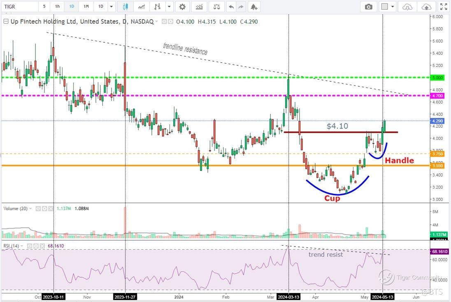Open settings gear beside the NASDAQ title
Screen dimensions: 451x302
pos(170,21)
